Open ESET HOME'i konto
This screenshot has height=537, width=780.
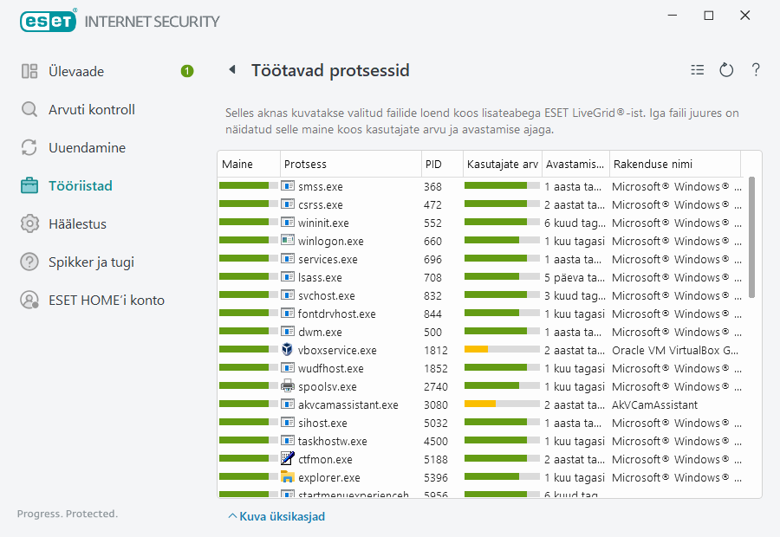[x=106, y=300]
